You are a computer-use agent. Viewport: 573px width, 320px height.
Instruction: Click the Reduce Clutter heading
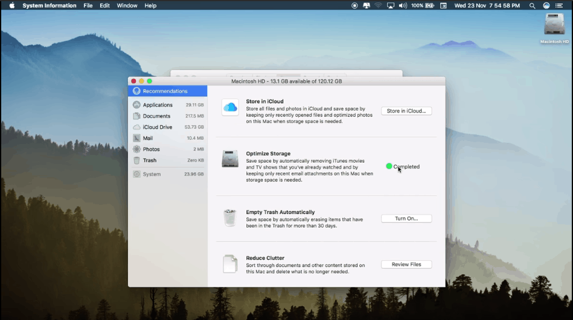point(265,258)
